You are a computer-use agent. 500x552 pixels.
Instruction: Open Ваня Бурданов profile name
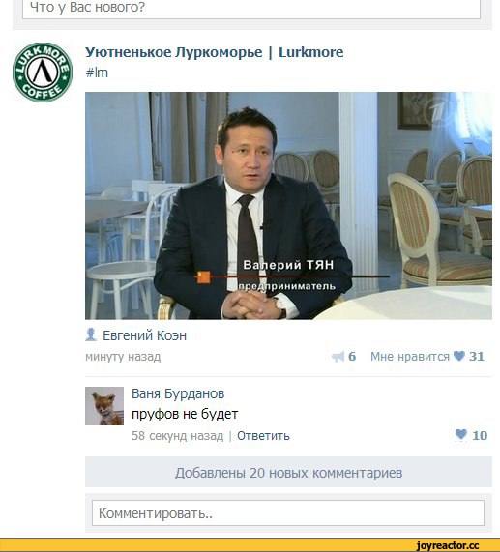pos(178,393)
